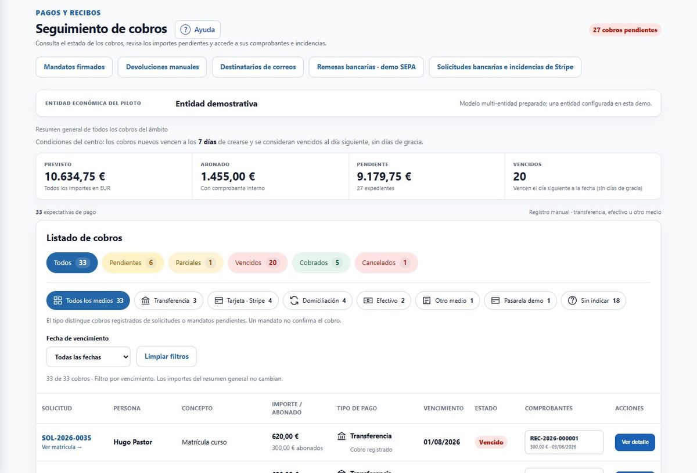Image resolution: width=697 pixels, height=473 pixels.
Task: Open Remesas bancarias · demo SEPA
Action: (x=367, y=67)
